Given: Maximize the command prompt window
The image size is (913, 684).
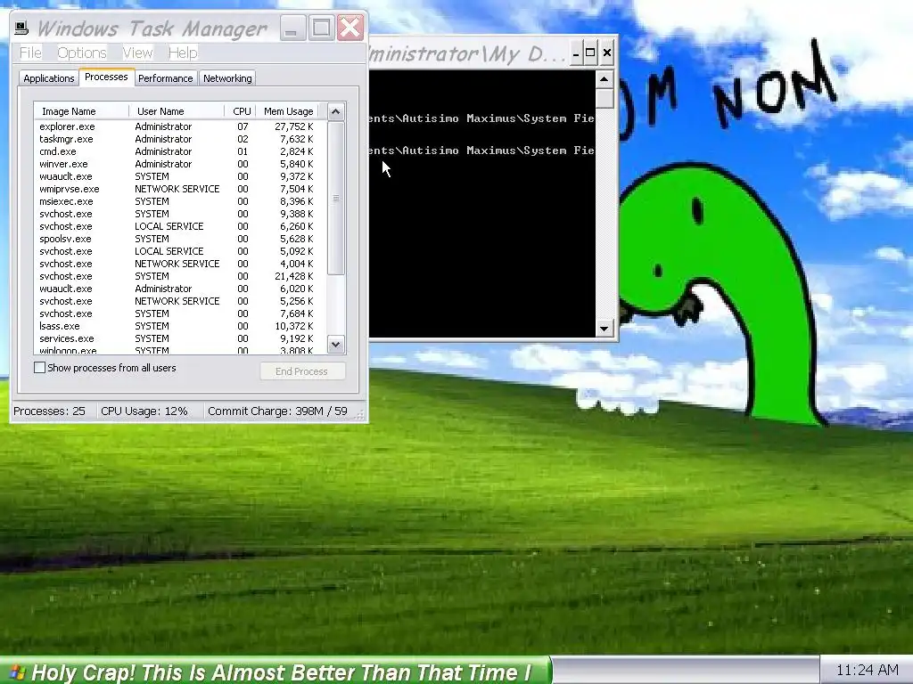Looking at the screenshot, I should [590, 53].
